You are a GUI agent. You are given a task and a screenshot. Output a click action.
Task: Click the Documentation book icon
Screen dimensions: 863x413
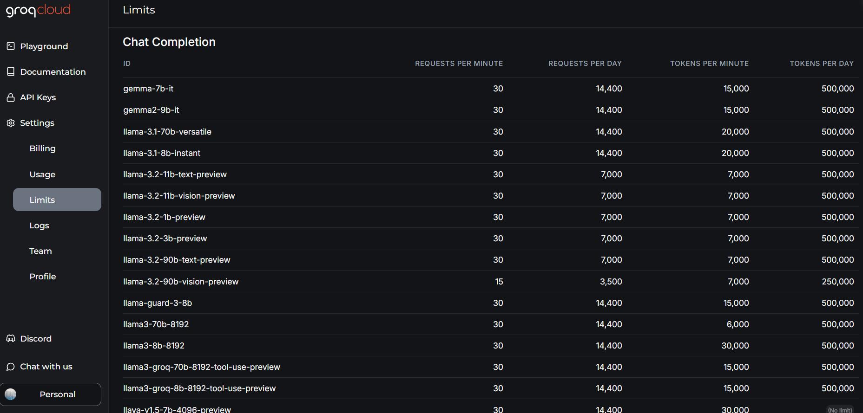[x=11, y=71]
